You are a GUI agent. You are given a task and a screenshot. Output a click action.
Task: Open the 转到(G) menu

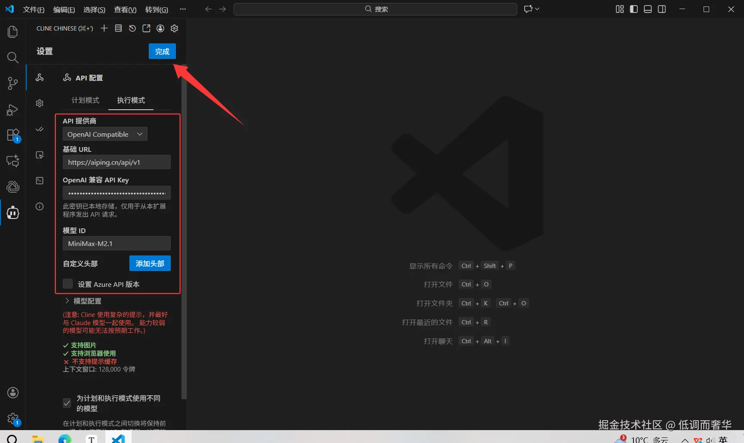[x=157, y=9]
